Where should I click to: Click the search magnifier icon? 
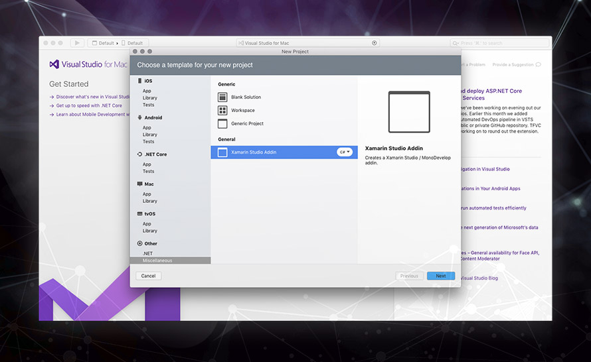pos(456,43)
